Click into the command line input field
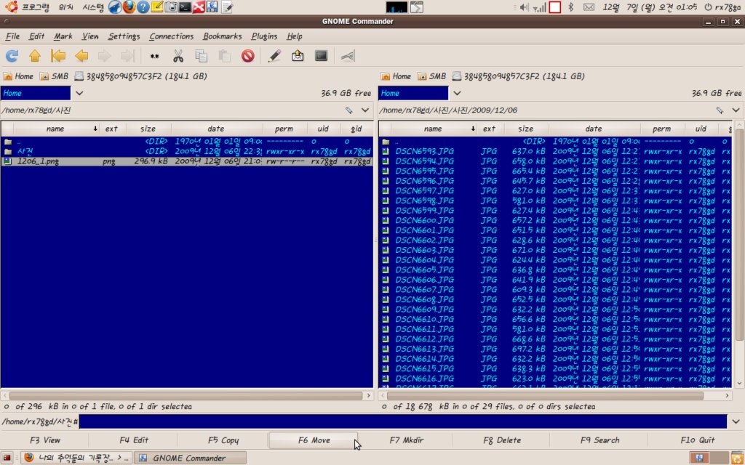 403,421
